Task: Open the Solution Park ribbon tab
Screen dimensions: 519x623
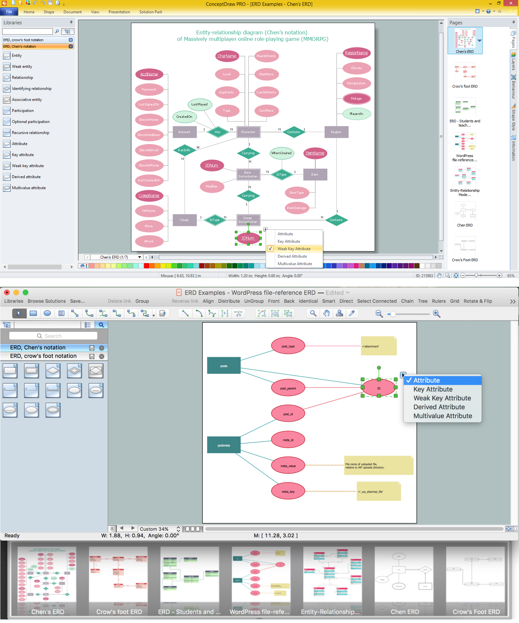Action: [x=151, y=12]
